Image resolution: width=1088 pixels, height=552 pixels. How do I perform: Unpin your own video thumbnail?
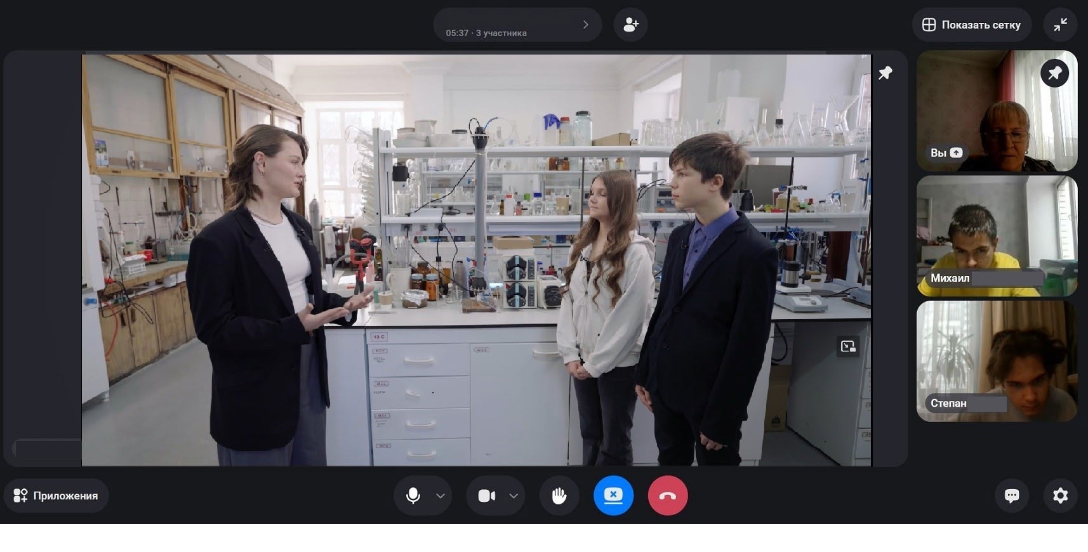(x=1054, y=74)
